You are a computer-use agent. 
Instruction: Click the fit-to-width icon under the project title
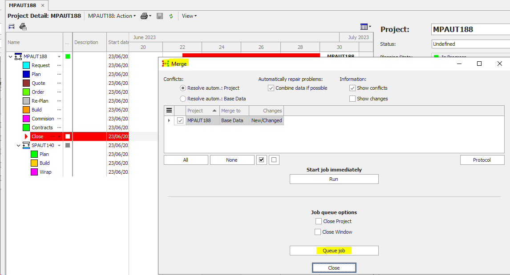(x=12, y=27)
